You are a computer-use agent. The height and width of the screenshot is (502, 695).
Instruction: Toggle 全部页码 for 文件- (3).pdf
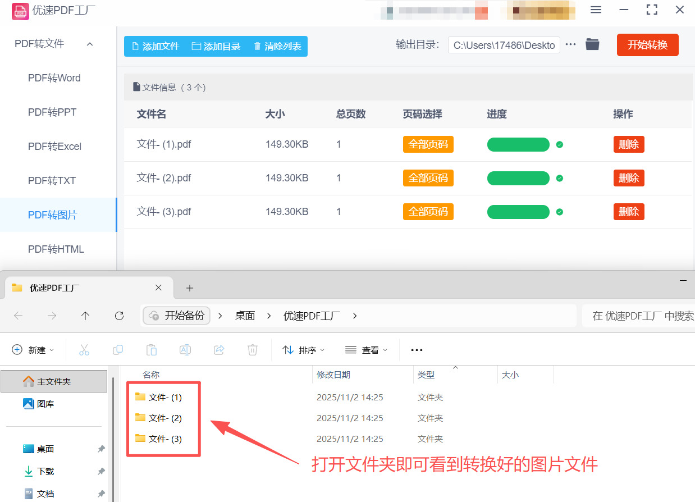(428, 212)
